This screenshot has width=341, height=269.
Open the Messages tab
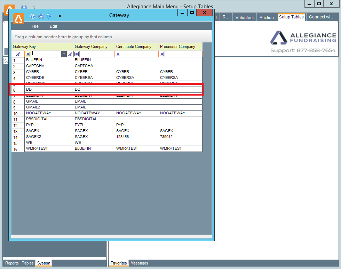point(139,263)
